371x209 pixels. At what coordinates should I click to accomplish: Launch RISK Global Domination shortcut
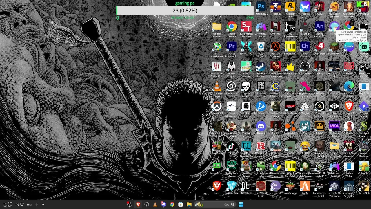pyautogui.click(x=261, y=149)
